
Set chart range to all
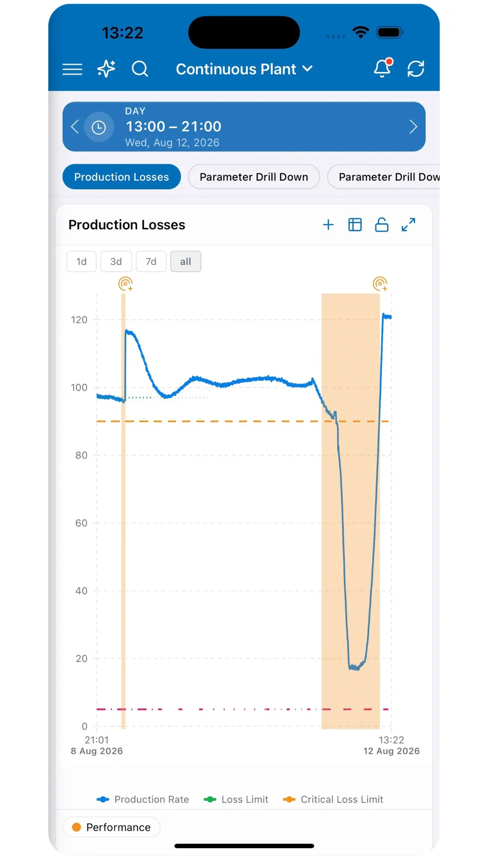click(186, 261)
